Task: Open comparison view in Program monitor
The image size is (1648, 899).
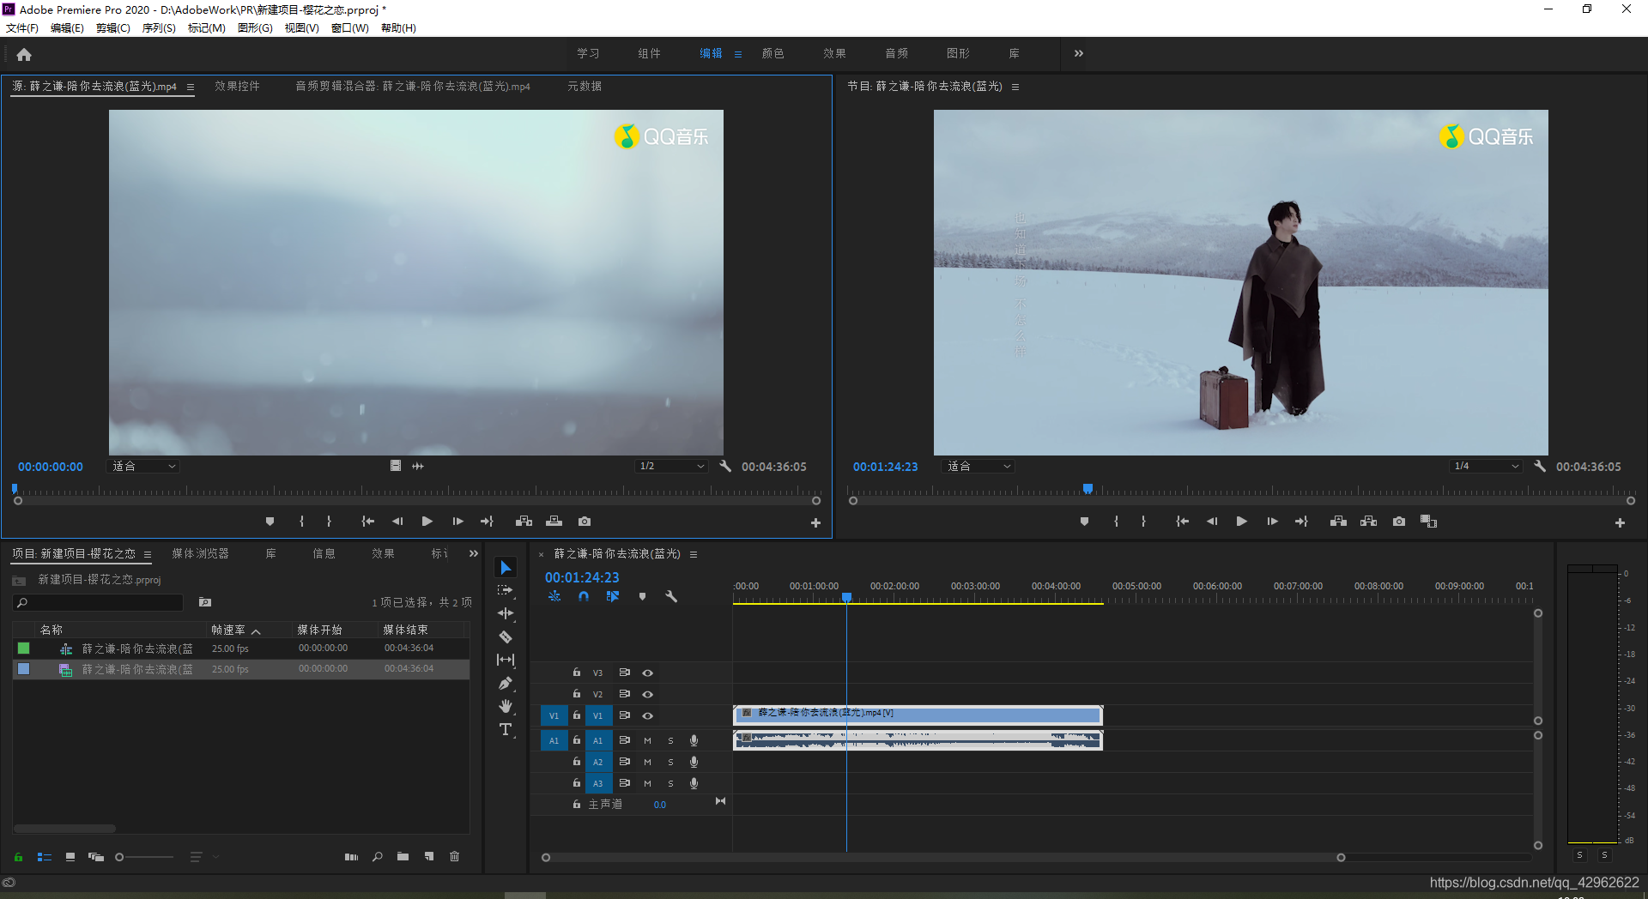Action: (x=1429, y=521)
